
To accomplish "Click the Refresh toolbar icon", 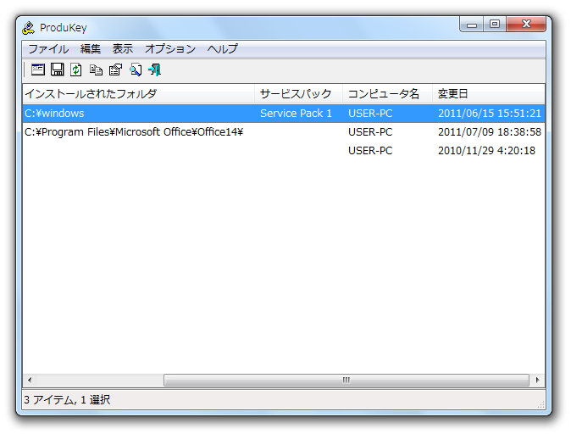I will (x=76, y=70).
